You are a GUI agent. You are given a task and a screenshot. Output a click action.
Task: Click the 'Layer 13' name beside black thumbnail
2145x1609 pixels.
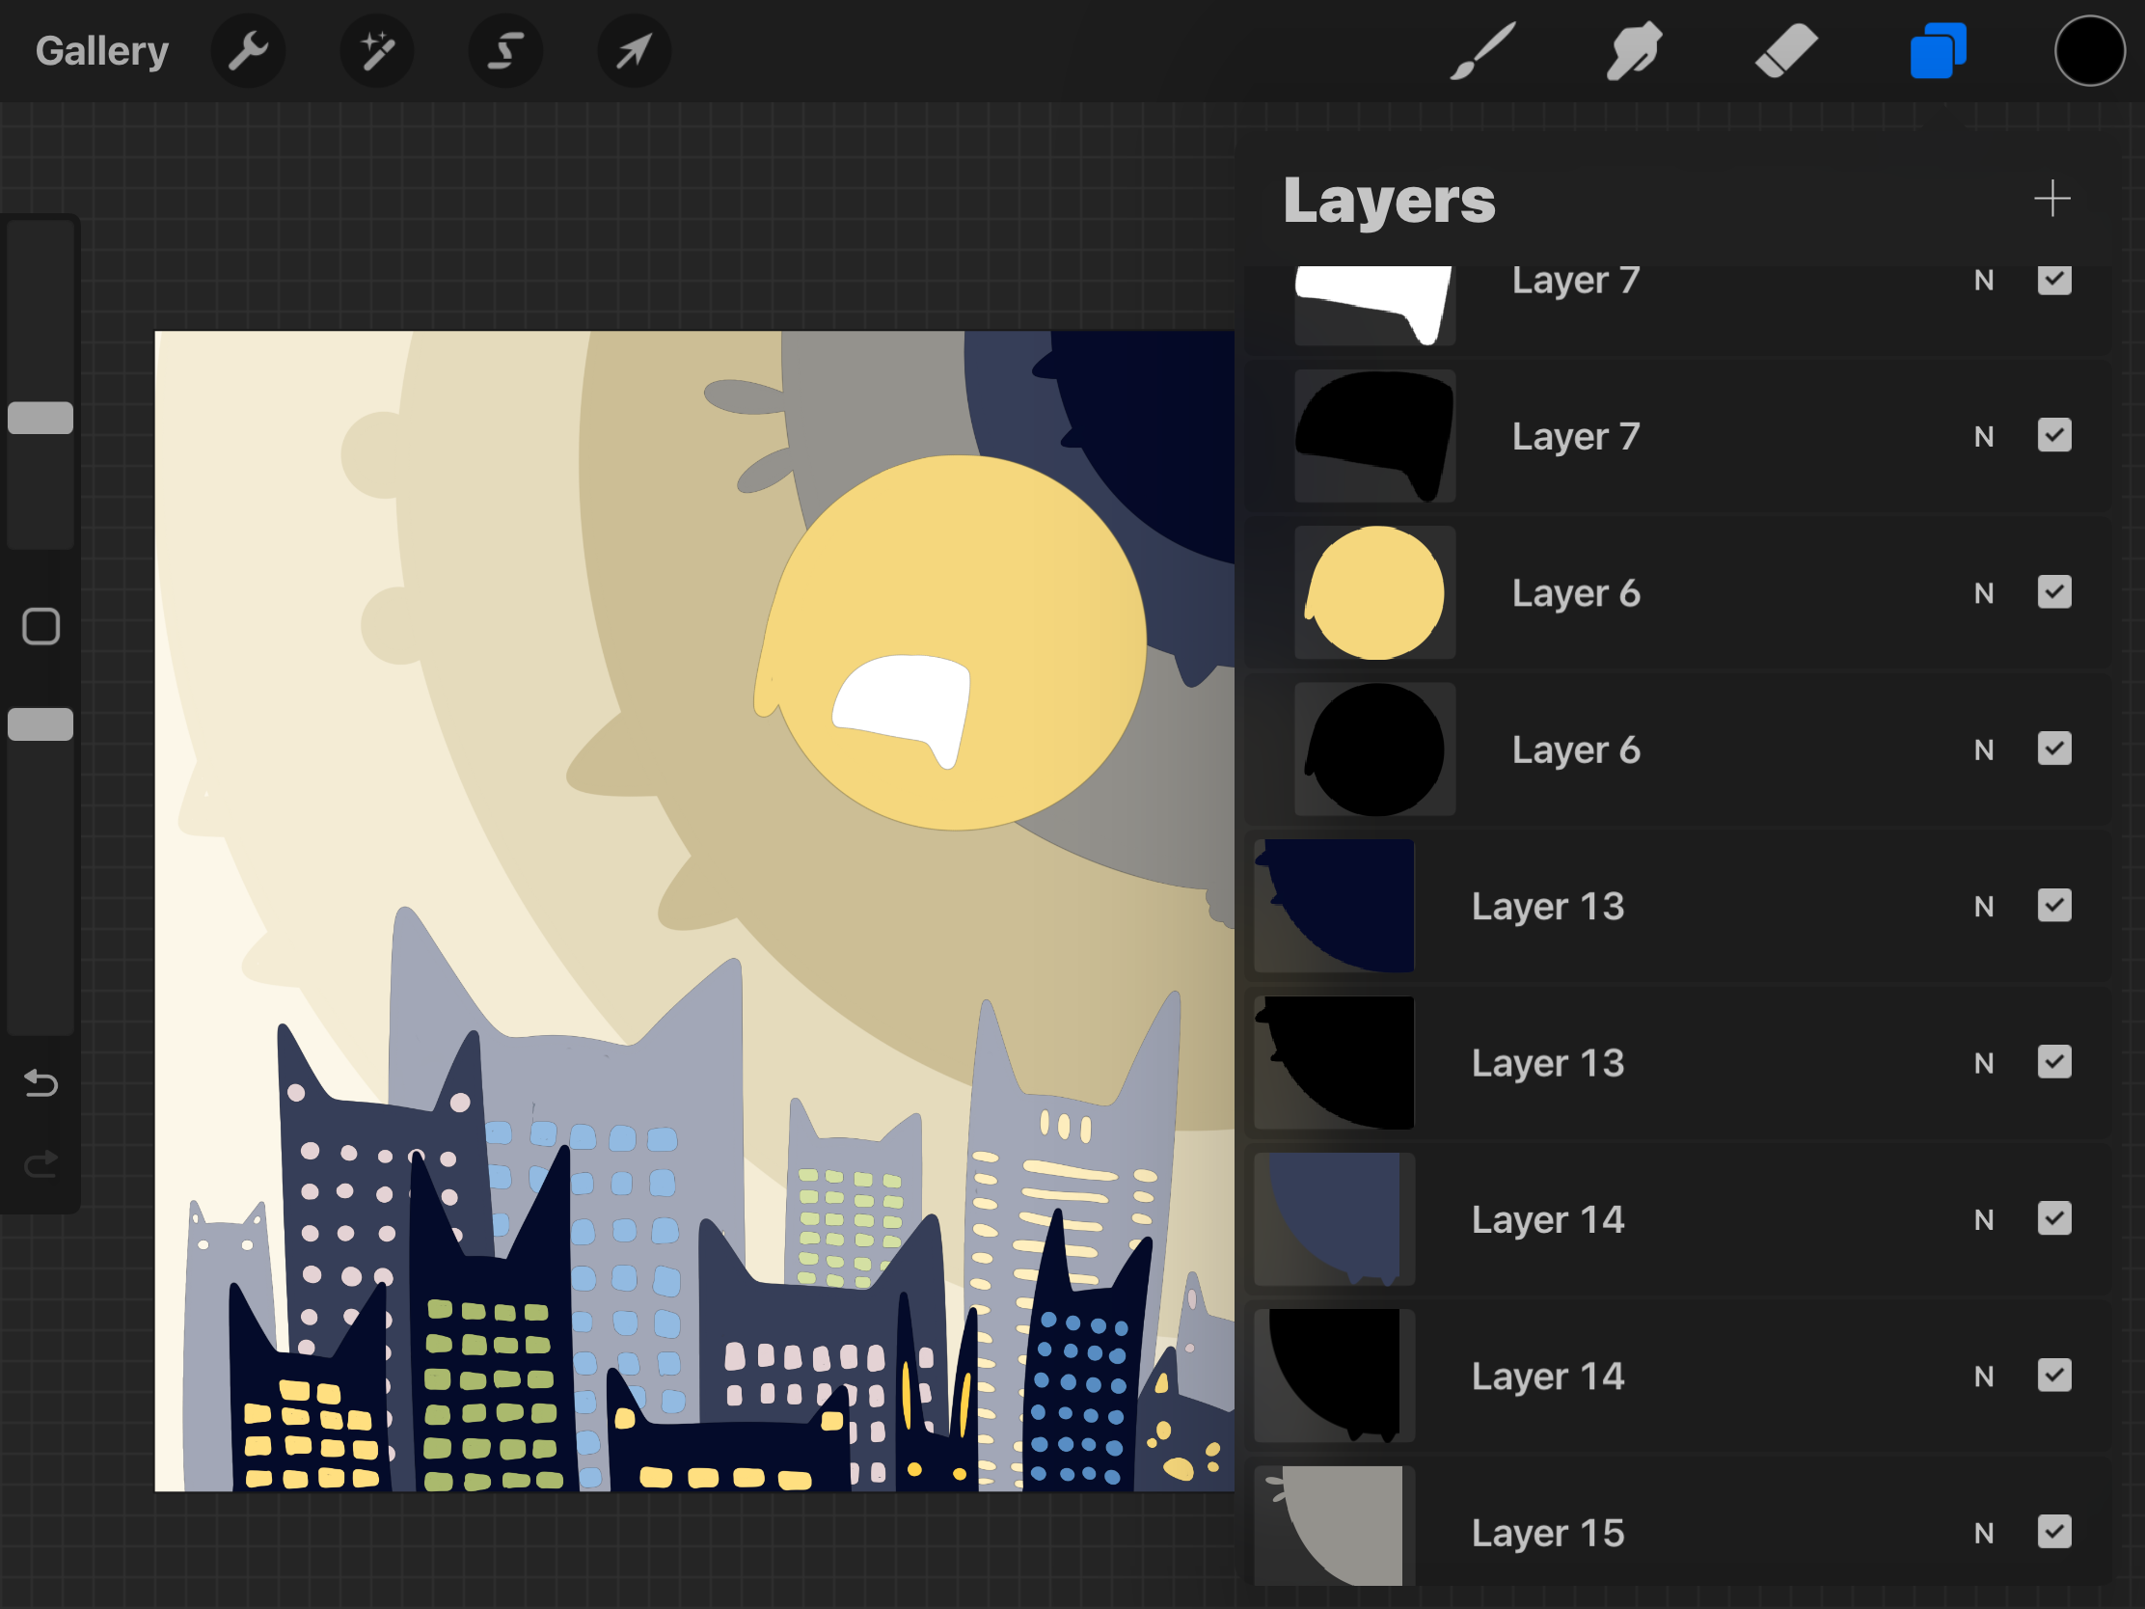(1548, 1063)
